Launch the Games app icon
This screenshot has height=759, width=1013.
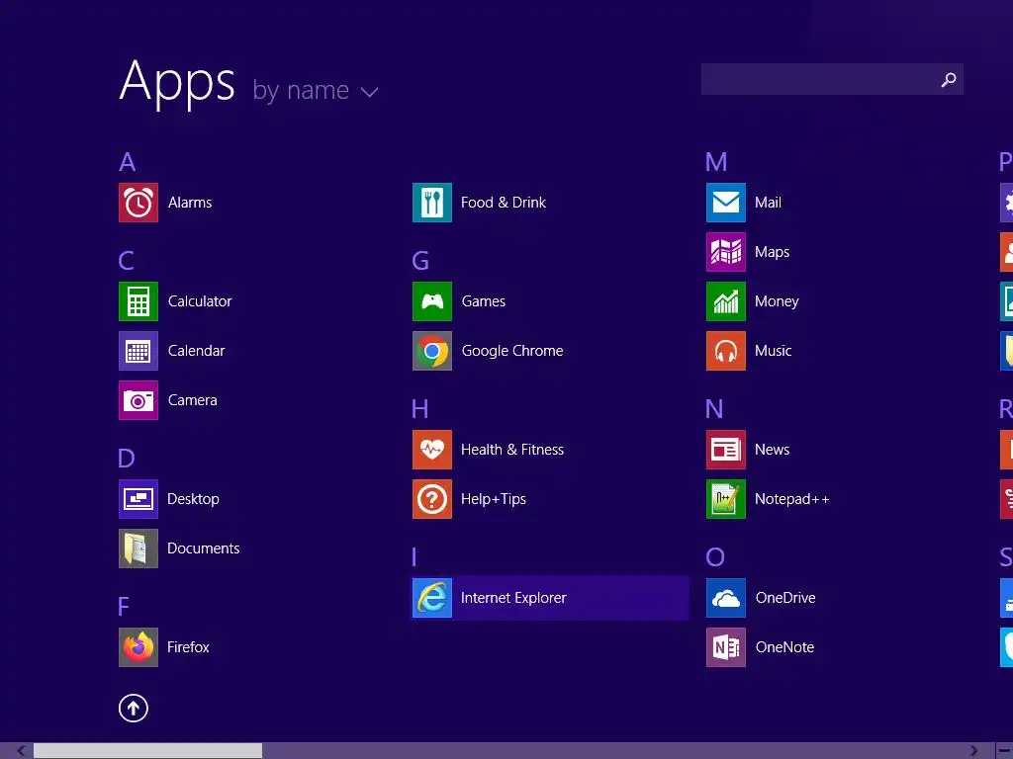432,301
